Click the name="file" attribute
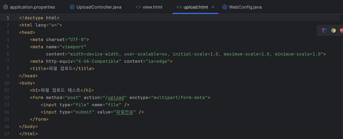This screenshot has height=139, width=343. coord(107,105)
